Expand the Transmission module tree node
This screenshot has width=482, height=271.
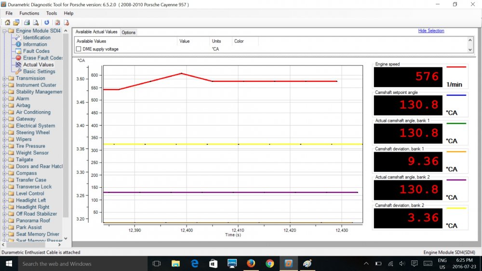[x=5, y=78]
